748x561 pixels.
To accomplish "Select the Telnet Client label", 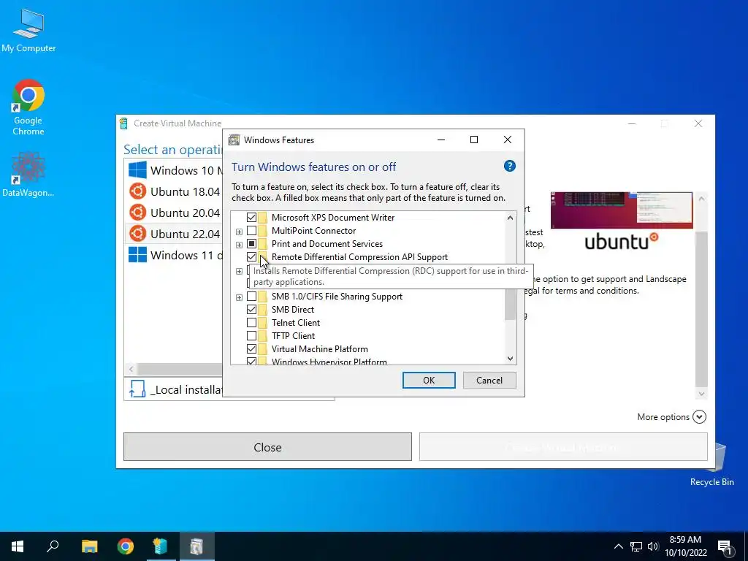I will coord(296,323).
